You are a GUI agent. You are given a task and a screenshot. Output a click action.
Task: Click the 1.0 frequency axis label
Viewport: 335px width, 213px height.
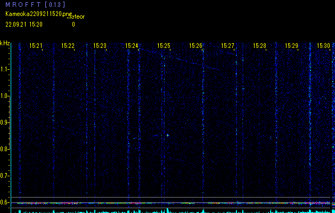(4, 96)
